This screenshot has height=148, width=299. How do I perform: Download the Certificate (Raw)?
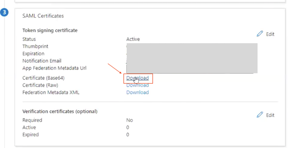137,85
